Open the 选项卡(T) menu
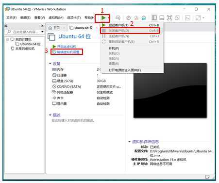Screen dimensions: 219x183 (x=74, y=17)
